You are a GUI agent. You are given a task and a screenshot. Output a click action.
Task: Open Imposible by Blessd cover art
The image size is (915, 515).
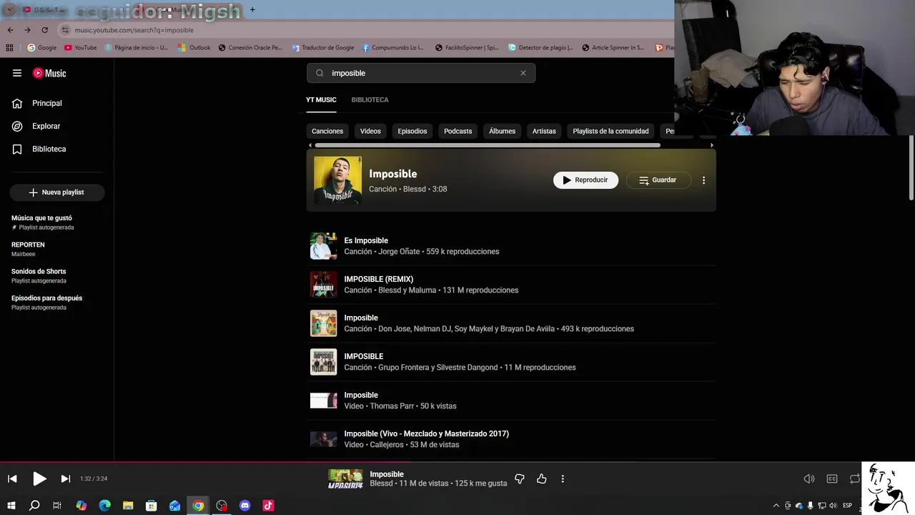pos(337,180)
